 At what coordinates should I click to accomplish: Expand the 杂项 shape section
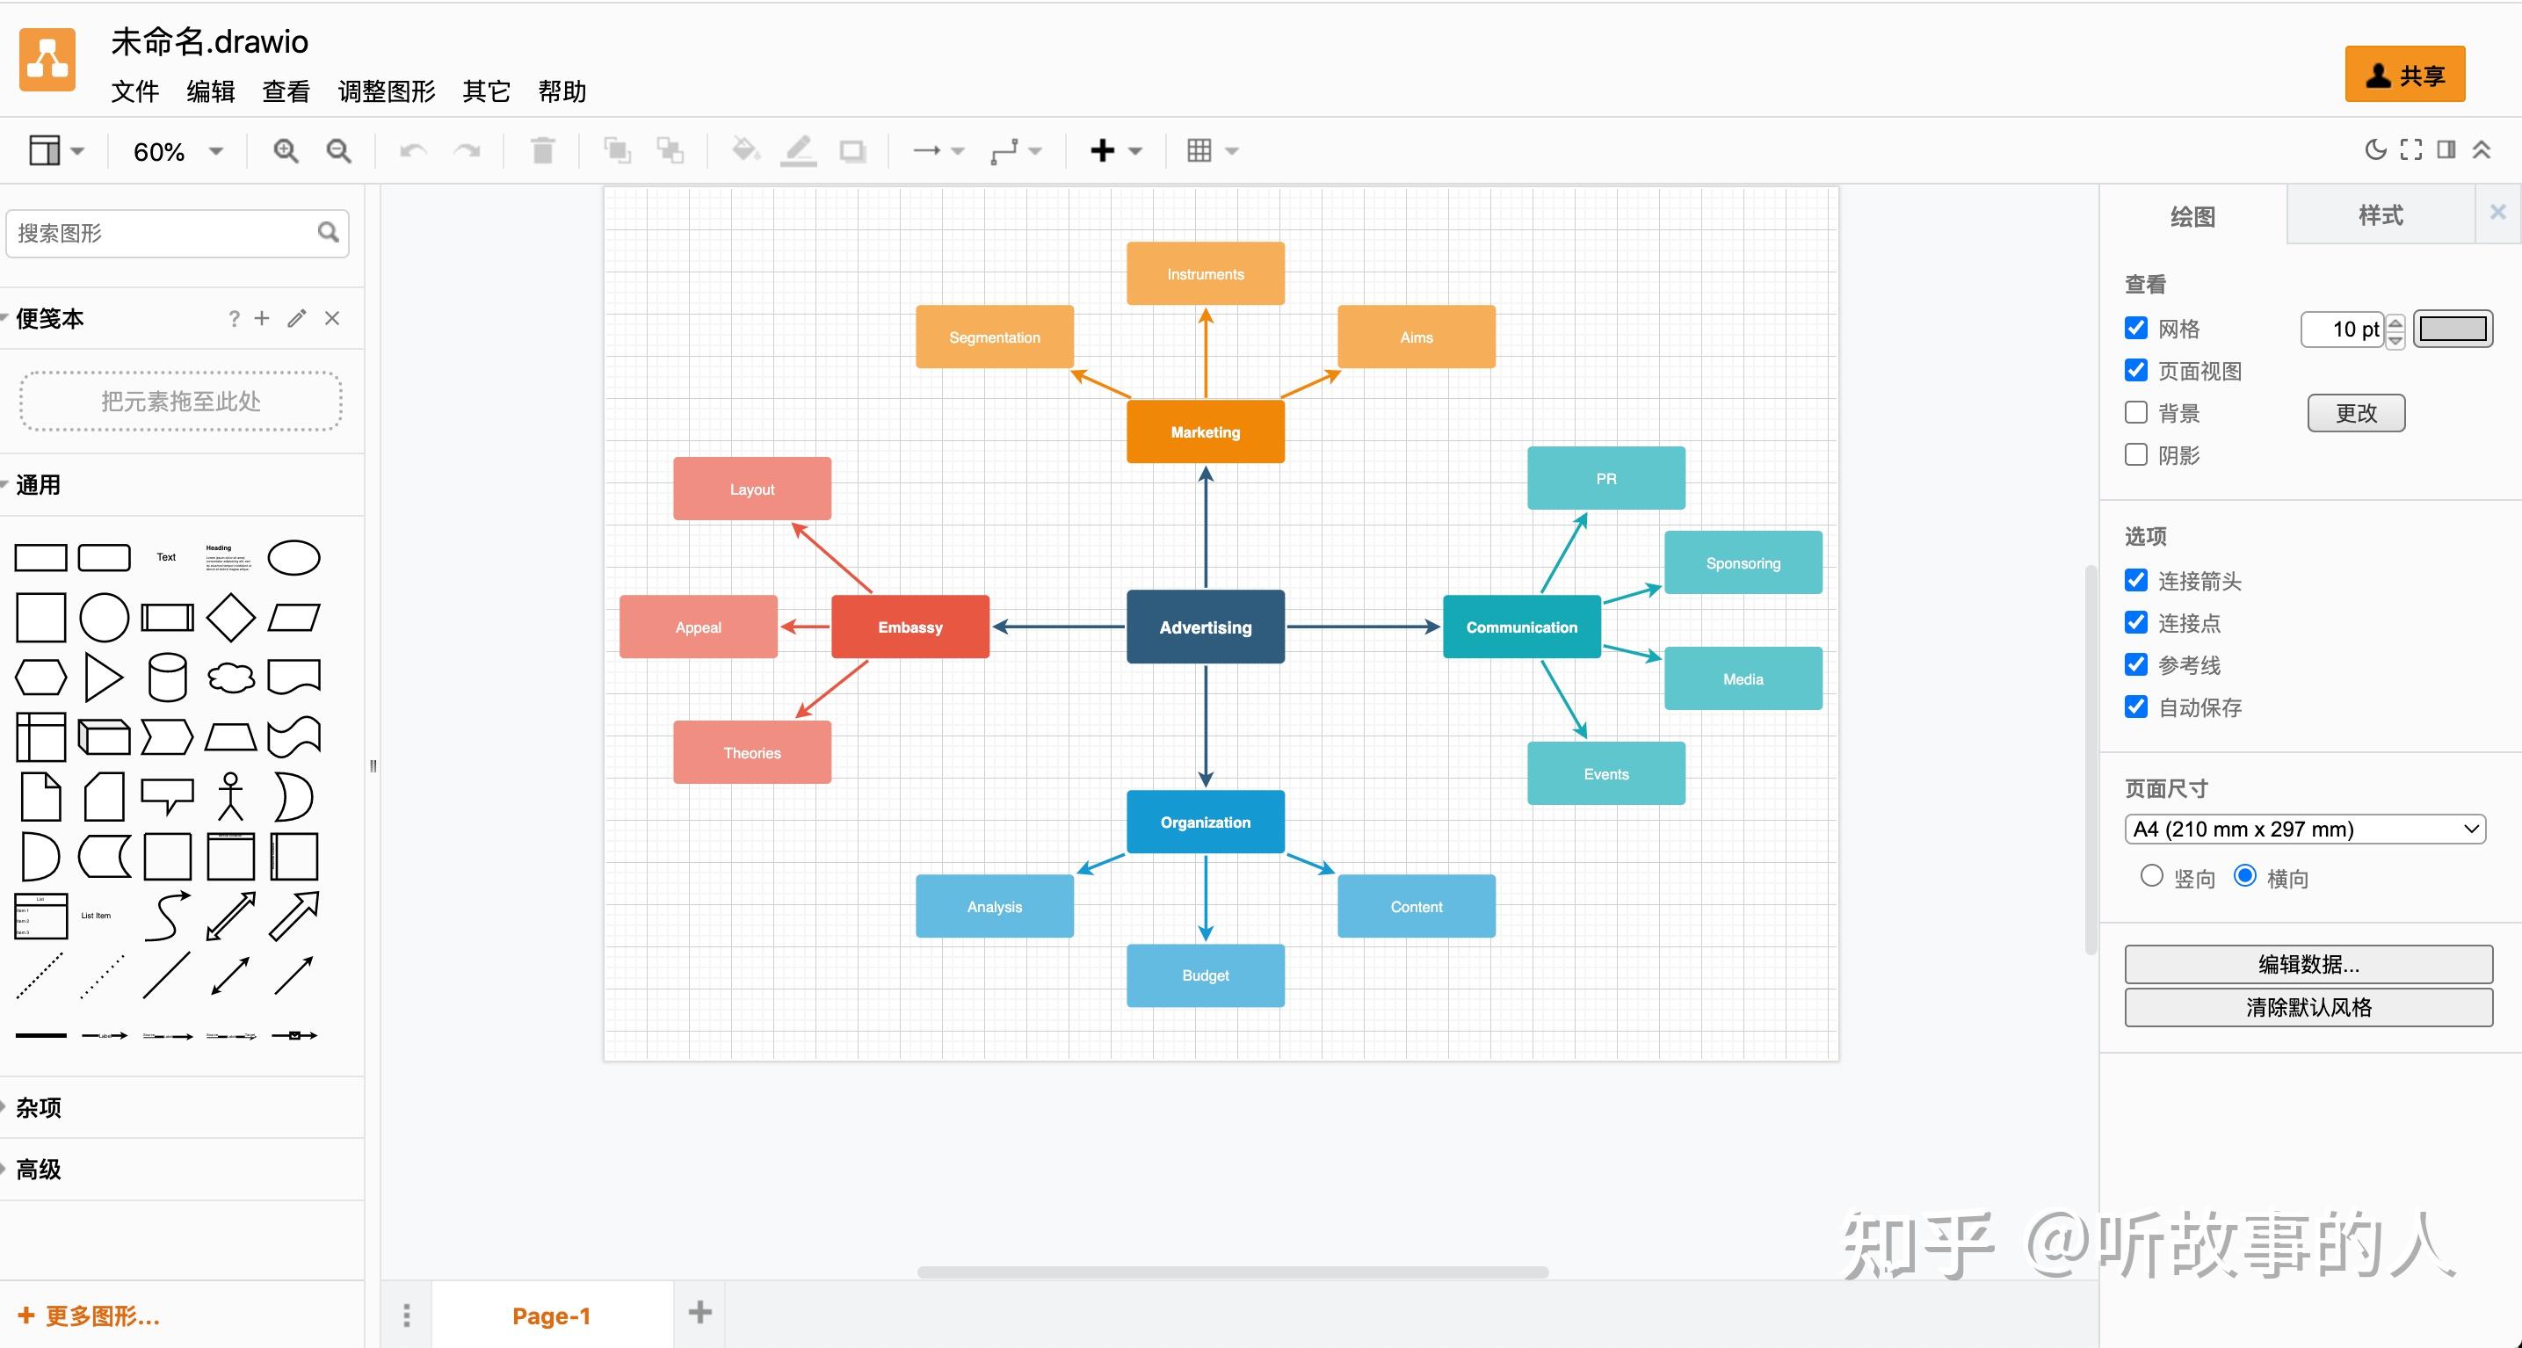(x=38, y=1107)
